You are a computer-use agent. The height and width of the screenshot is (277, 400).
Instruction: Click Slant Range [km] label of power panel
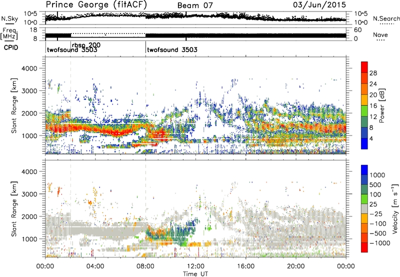14,105
